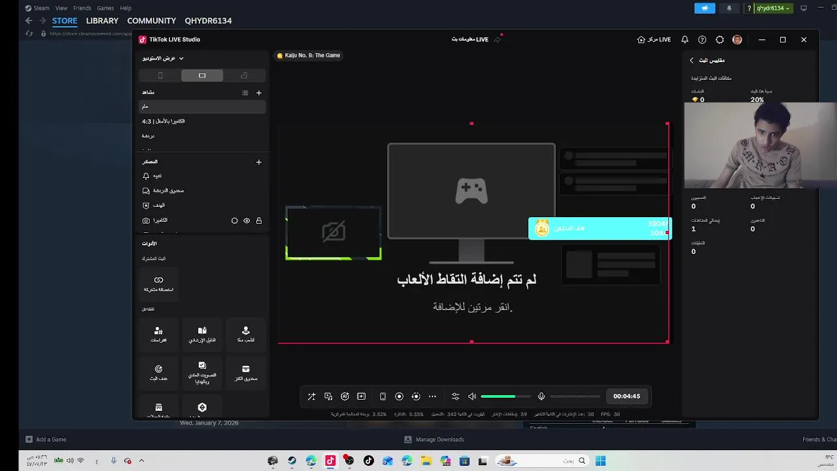Open the AI tools icon
Screen dimensions: 837x471
coord(345,396)
